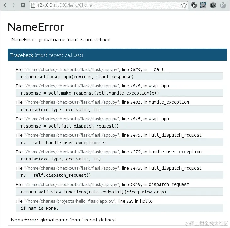Screen dimensions: 230x228
Task: Click the frame header line 1459 in dispatch_request
Action: pos(102,184)
